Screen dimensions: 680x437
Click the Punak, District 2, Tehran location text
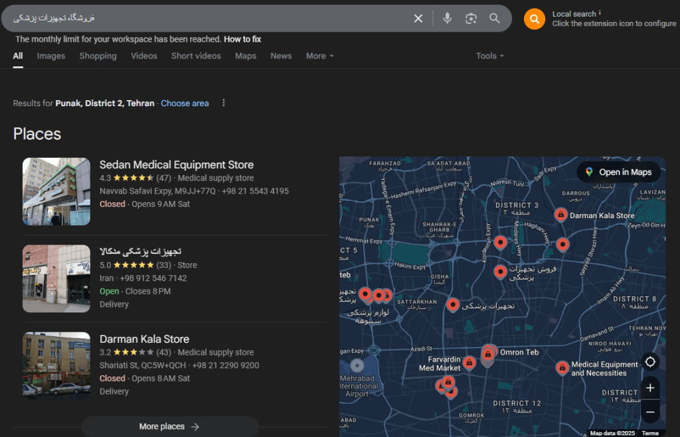tap(105, 103)
